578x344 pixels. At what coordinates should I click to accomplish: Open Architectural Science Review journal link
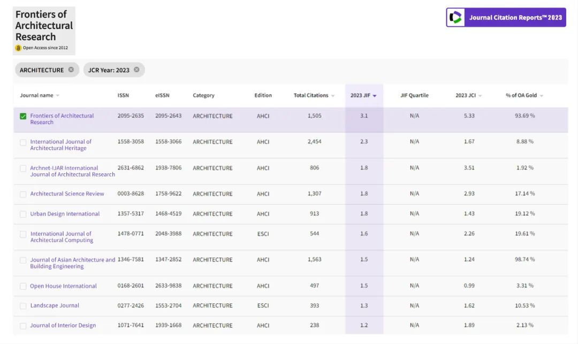pos(67,194)
